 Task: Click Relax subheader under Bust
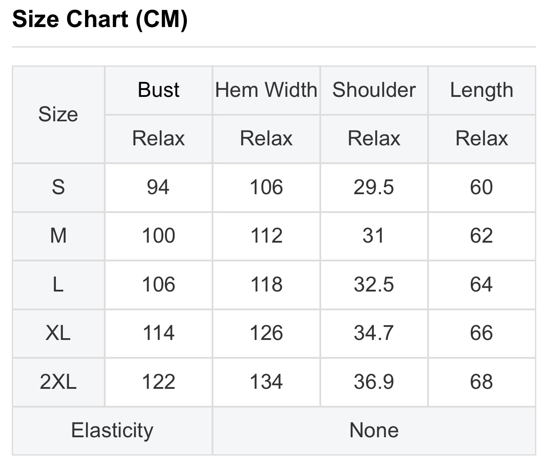pyautogui.click(x=158, y=138)
